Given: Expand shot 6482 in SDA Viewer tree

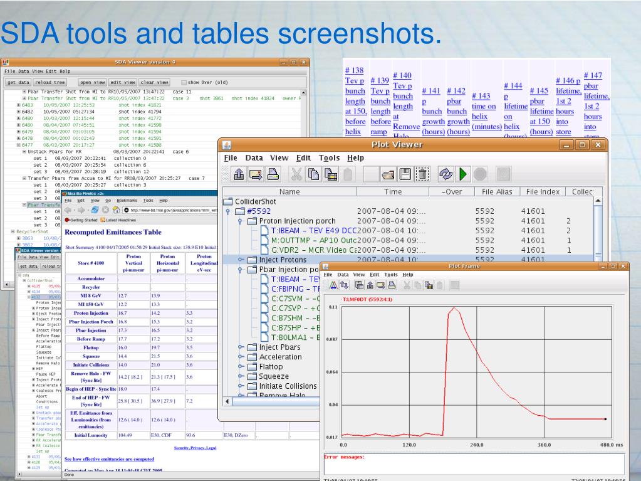Looking at the screenshot, I should click(x=18, y=112).
